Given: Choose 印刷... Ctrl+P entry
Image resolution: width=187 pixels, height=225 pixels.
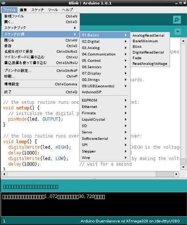Looking at the screenshot, I should pyautogui.click(x=41, y=76).
